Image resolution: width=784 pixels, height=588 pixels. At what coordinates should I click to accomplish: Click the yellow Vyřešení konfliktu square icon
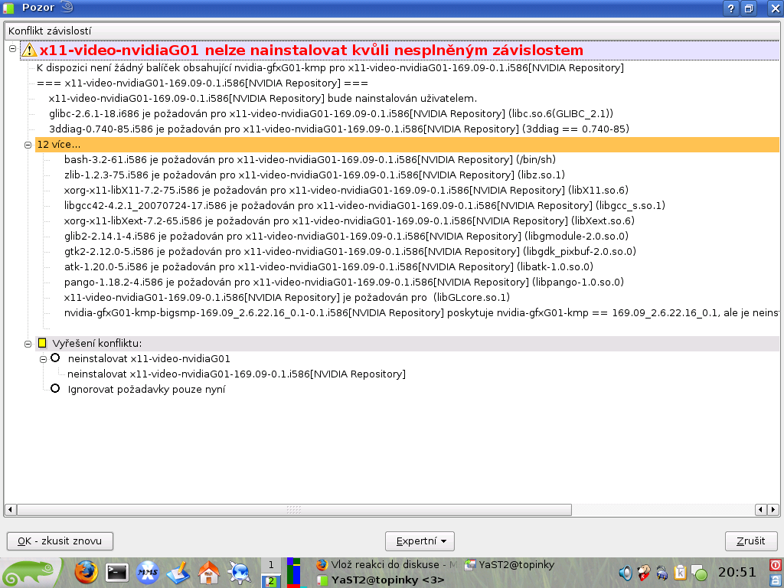tap(42, 343)
